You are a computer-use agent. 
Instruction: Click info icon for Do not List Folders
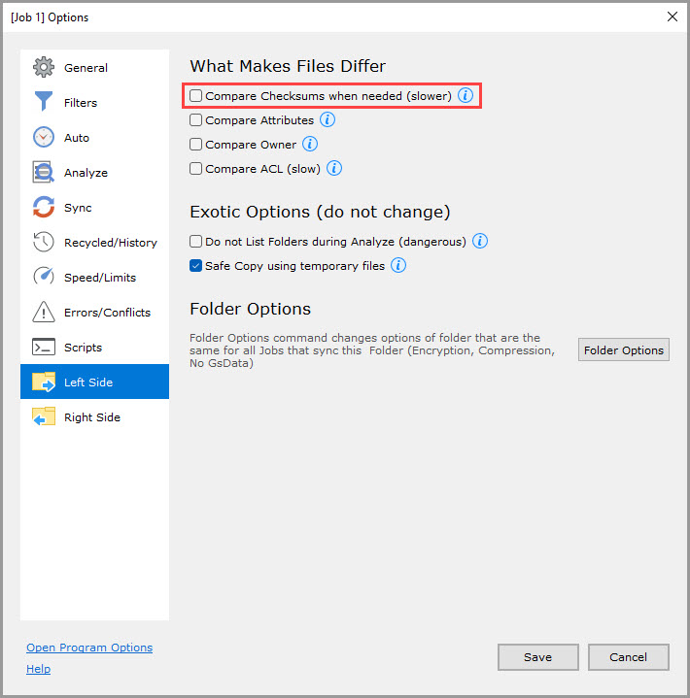(x=480, y=242)
